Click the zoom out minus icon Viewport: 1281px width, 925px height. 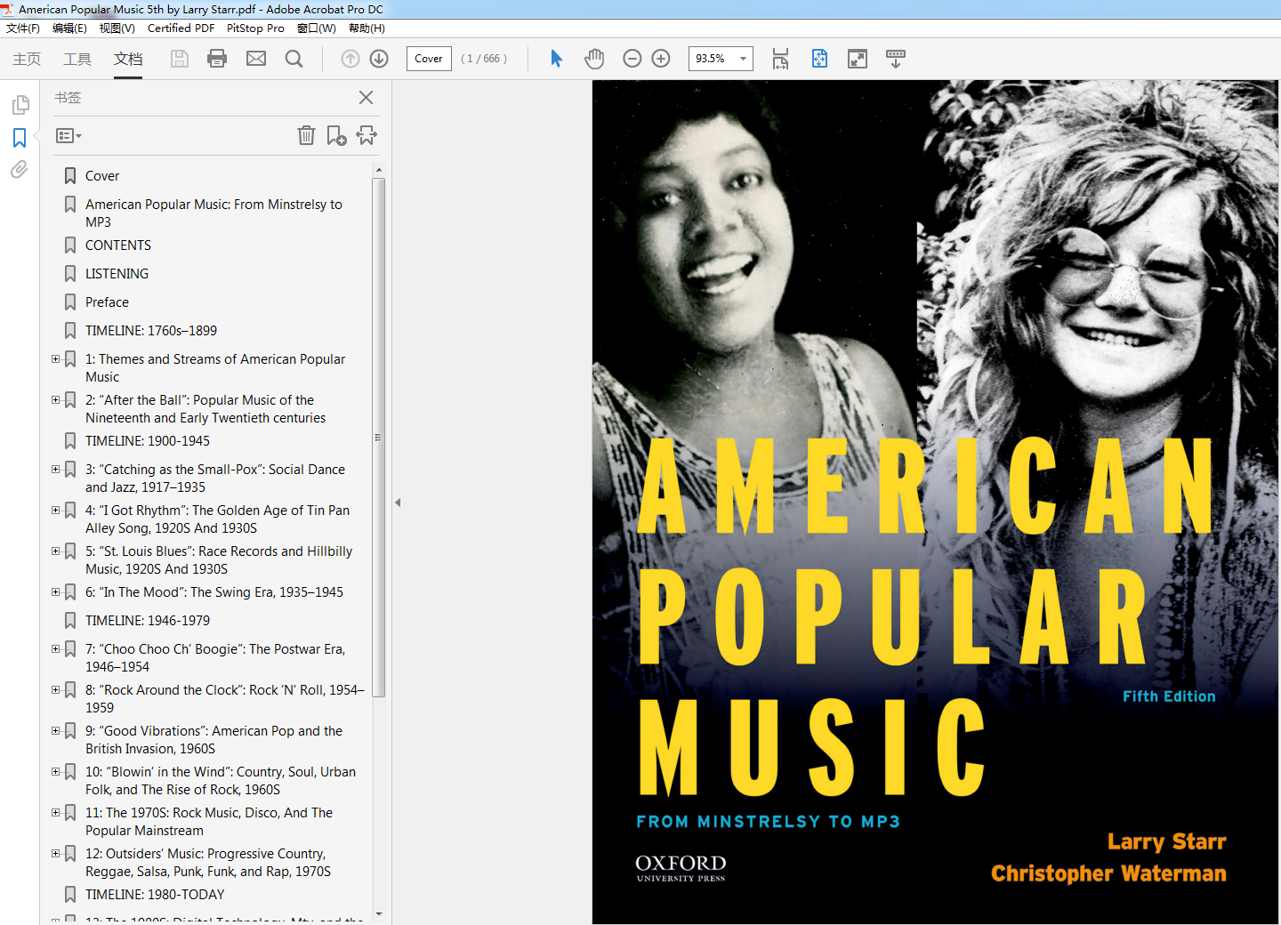pos(632,59)
